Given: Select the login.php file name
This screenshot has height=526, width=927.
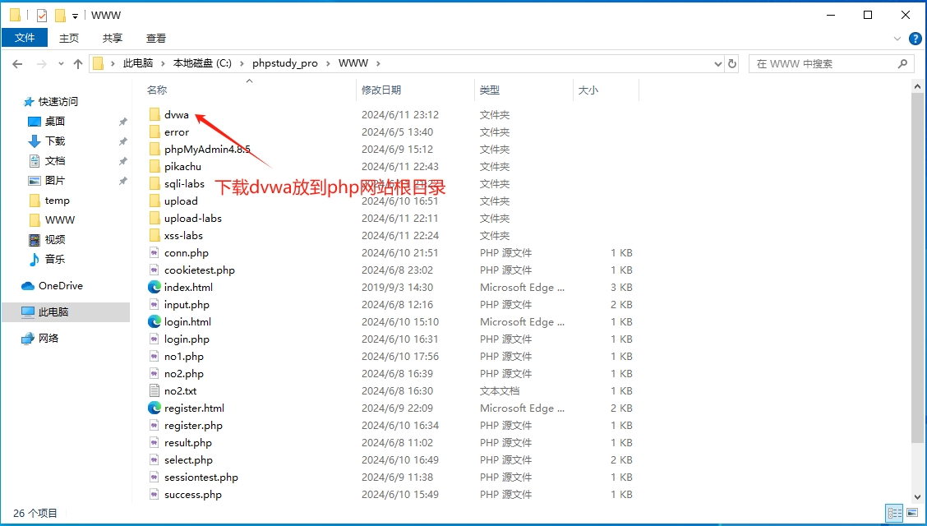Looking at the screenshot, I should coord(187,339).
